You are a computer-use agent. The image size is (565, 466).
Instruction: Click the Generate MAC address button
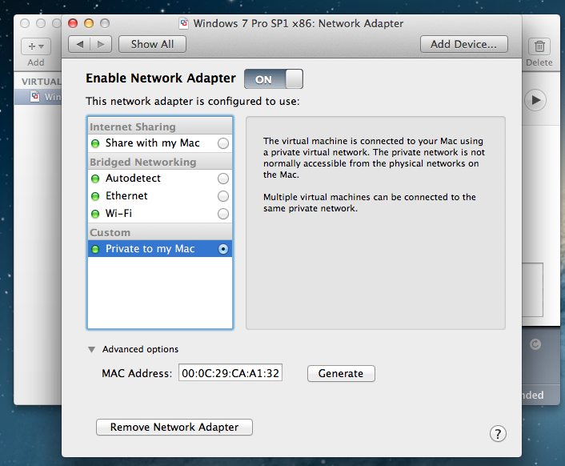tap(341, 373)
